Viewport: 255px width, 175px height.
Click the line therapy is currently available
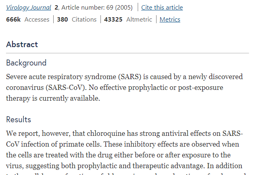[x=53, y=98]
